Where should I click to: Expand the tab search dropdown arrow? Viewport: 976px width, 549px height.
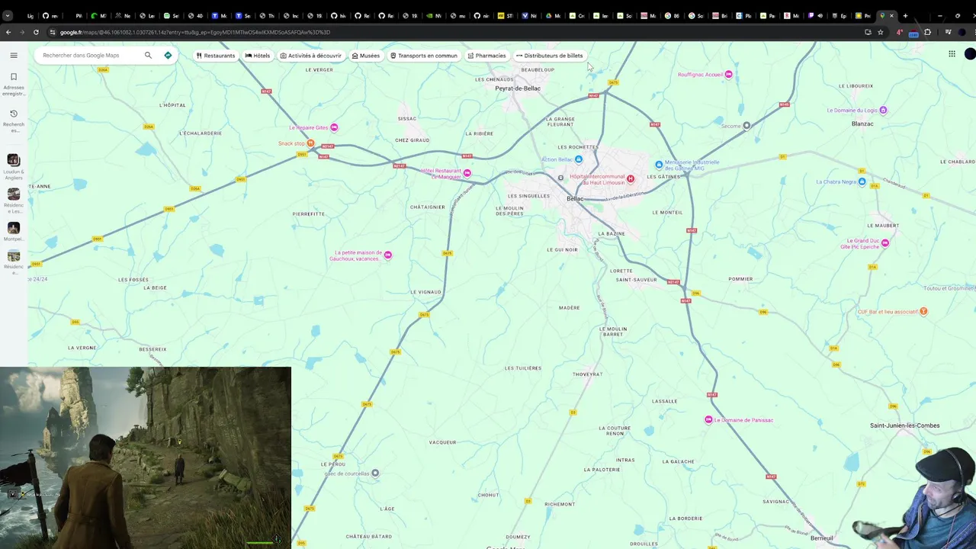click(8, 15)
